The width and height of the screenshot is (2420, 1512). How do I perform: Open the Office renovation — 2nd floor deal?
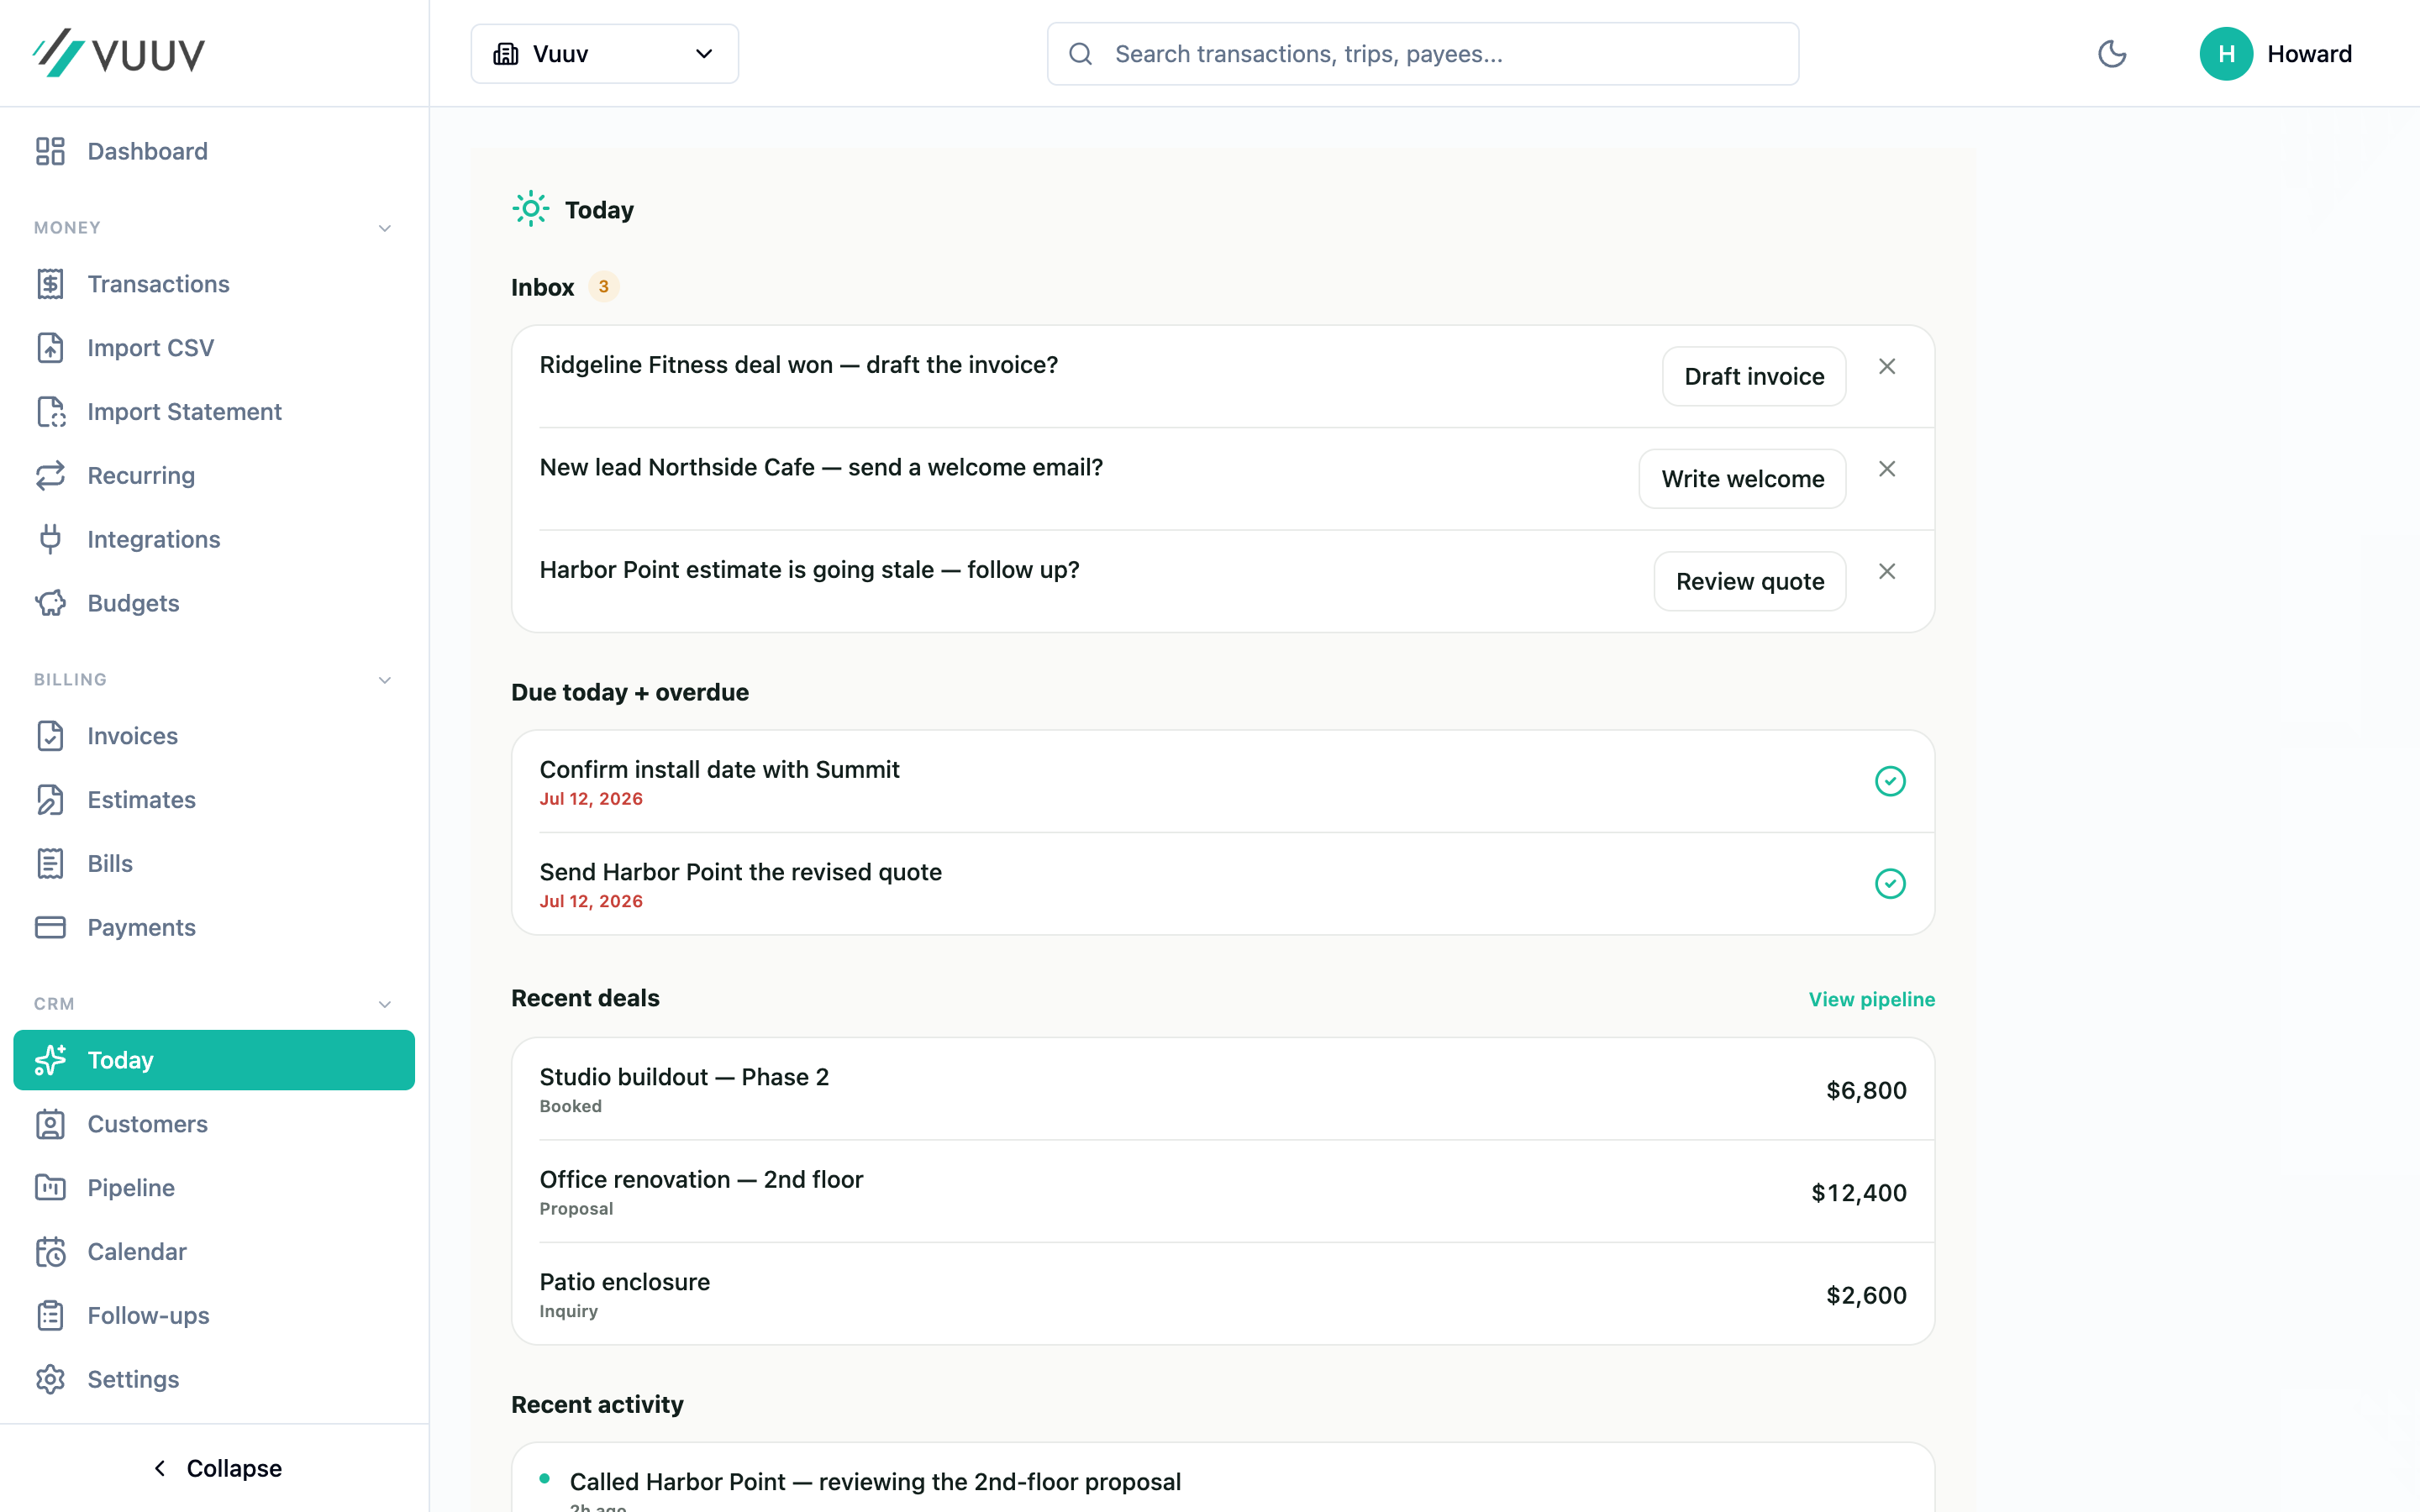[x=1223, y=1192]
